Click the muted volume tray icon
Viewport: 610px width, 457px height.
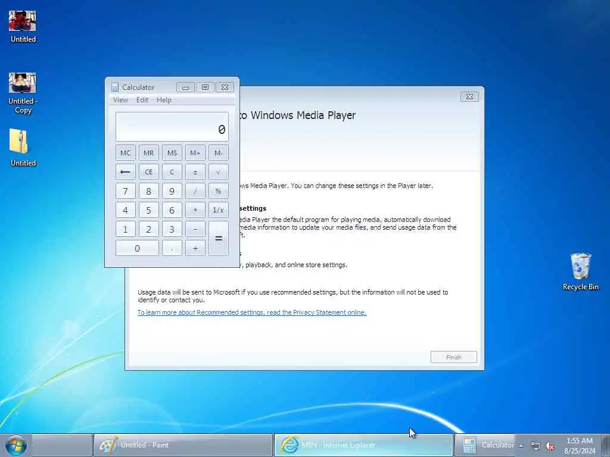point(550,446)
